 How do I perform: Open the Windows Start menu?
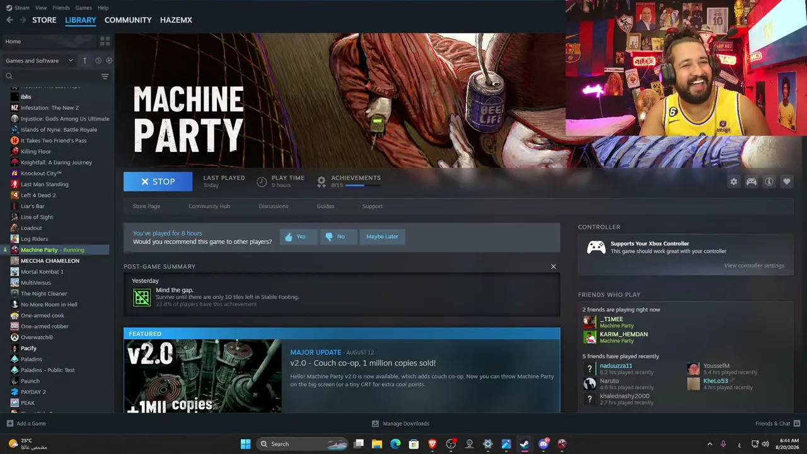pyautogui.click(x=245, y=444)
